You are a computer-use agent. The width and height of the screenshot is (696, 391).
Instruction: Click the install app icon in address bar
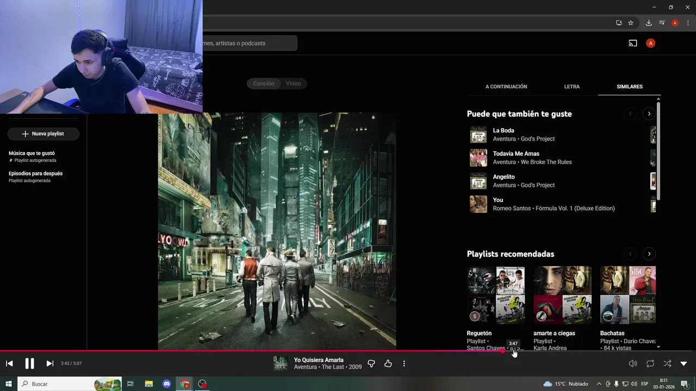(x=619, y=23)
